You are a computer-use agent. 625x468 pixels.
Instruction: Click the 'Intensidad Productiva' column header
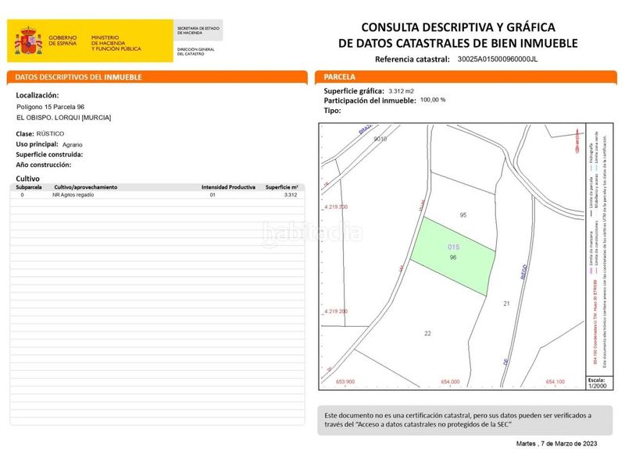tap(228, 187)
